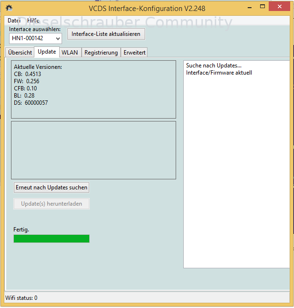Click the empty update details box
Viewport: 294px width, 308px height.
94,150
